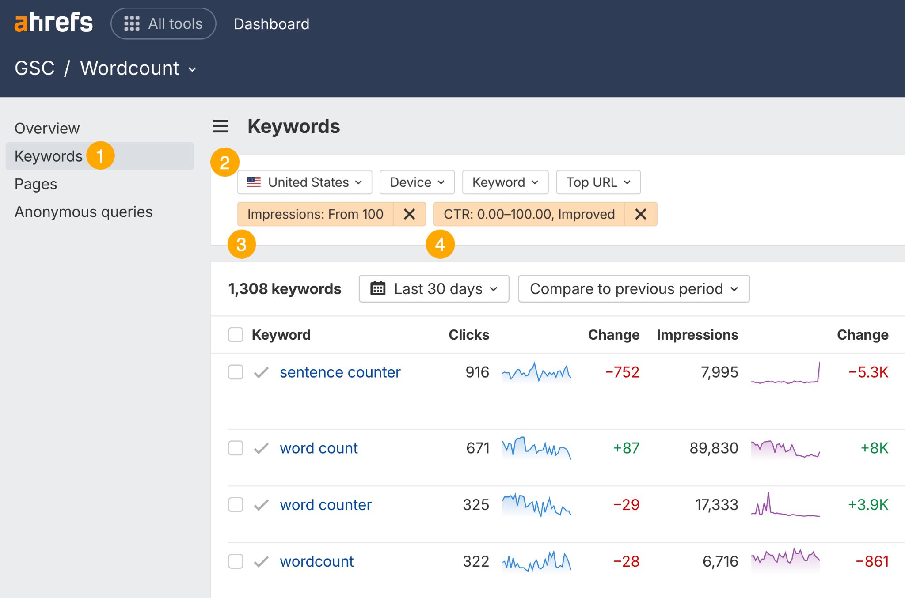Viewport: 905px width, 598px height.
Task: Open the Dashboard page
Action: click(x=271, y=23)
